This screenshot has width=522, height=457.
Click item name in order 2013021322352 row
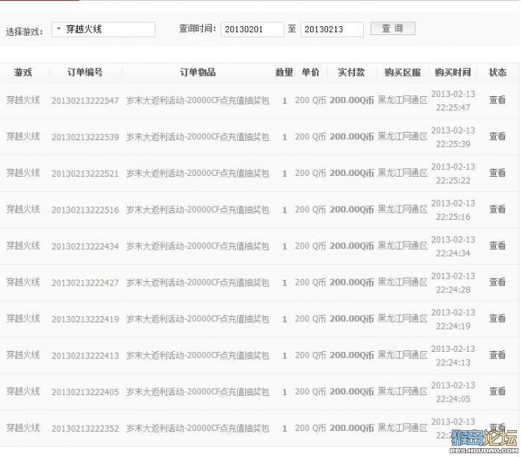click(198, 428)
